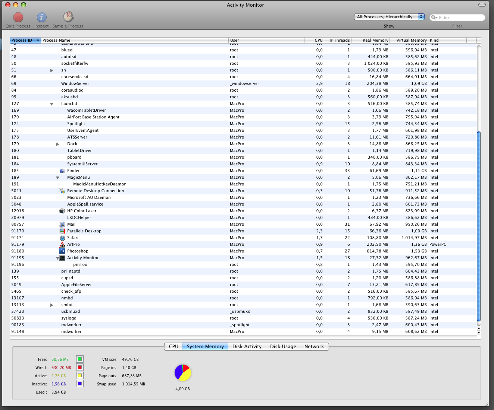
Task: Expand the Dock process triangle
Action: coord(58,144)
